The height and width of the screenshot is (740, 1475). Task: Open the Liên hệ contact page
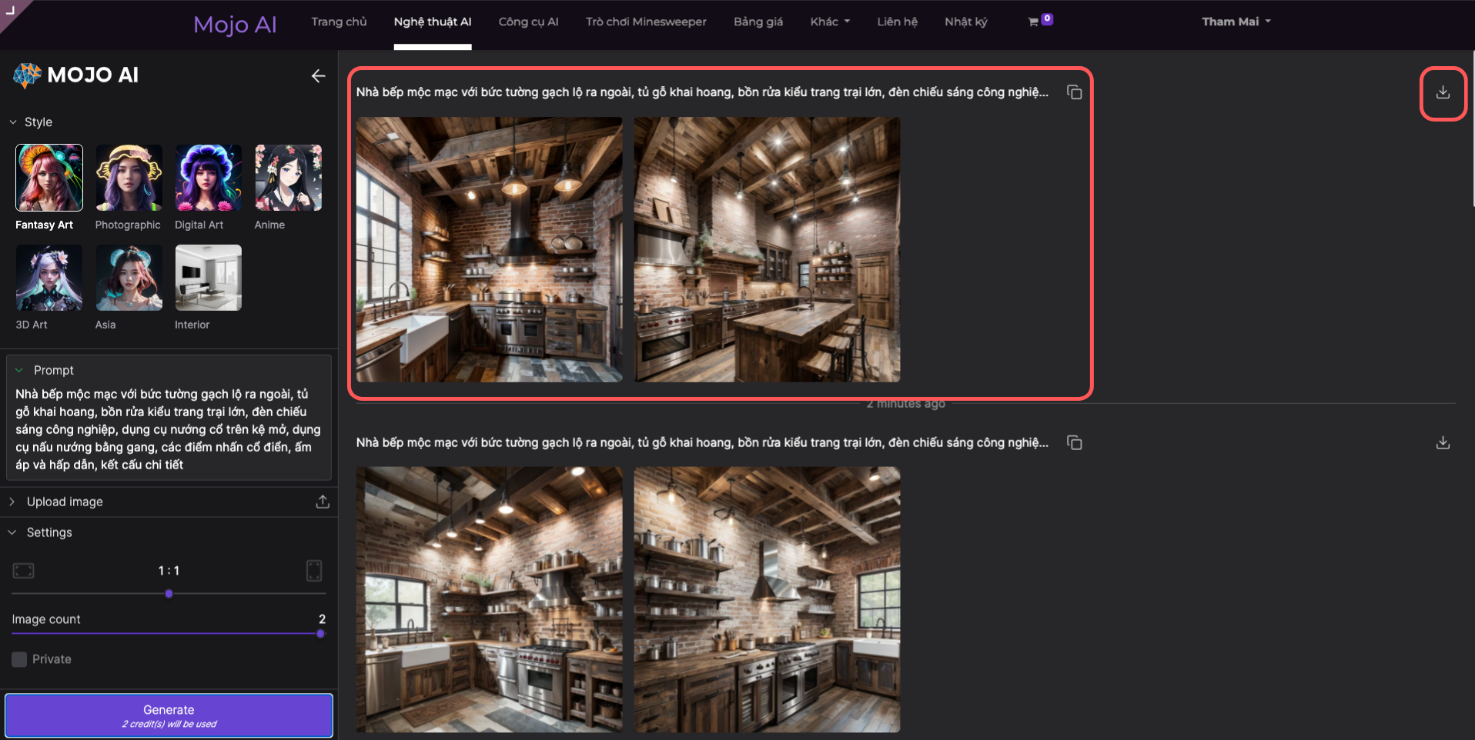897,22
